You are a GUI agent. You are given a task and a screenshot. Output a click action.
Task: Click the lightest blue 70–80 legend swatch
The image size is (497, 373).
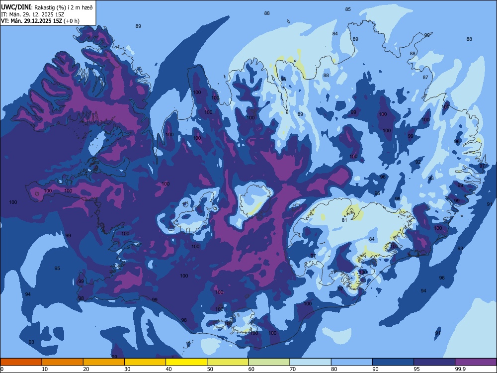click(310, 362)
